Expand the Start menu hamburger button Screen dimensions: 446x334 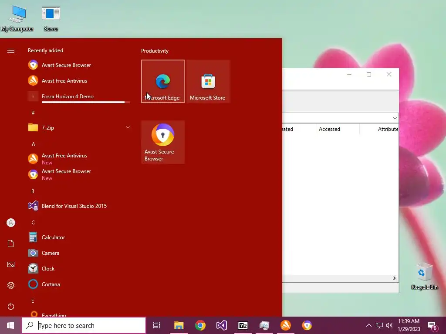[x=11, y=50]
